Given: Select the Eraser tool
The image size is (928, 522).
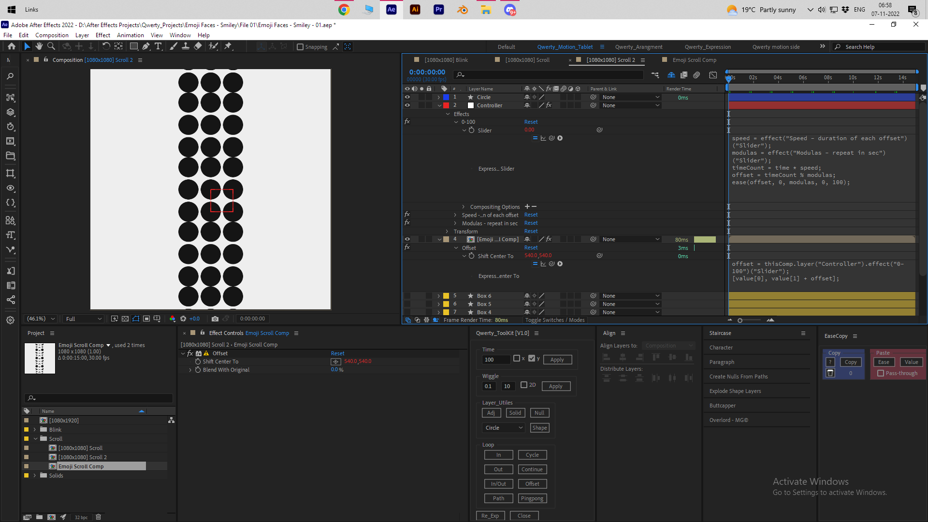Looking at the screenshot, I should tap(198, 46).
